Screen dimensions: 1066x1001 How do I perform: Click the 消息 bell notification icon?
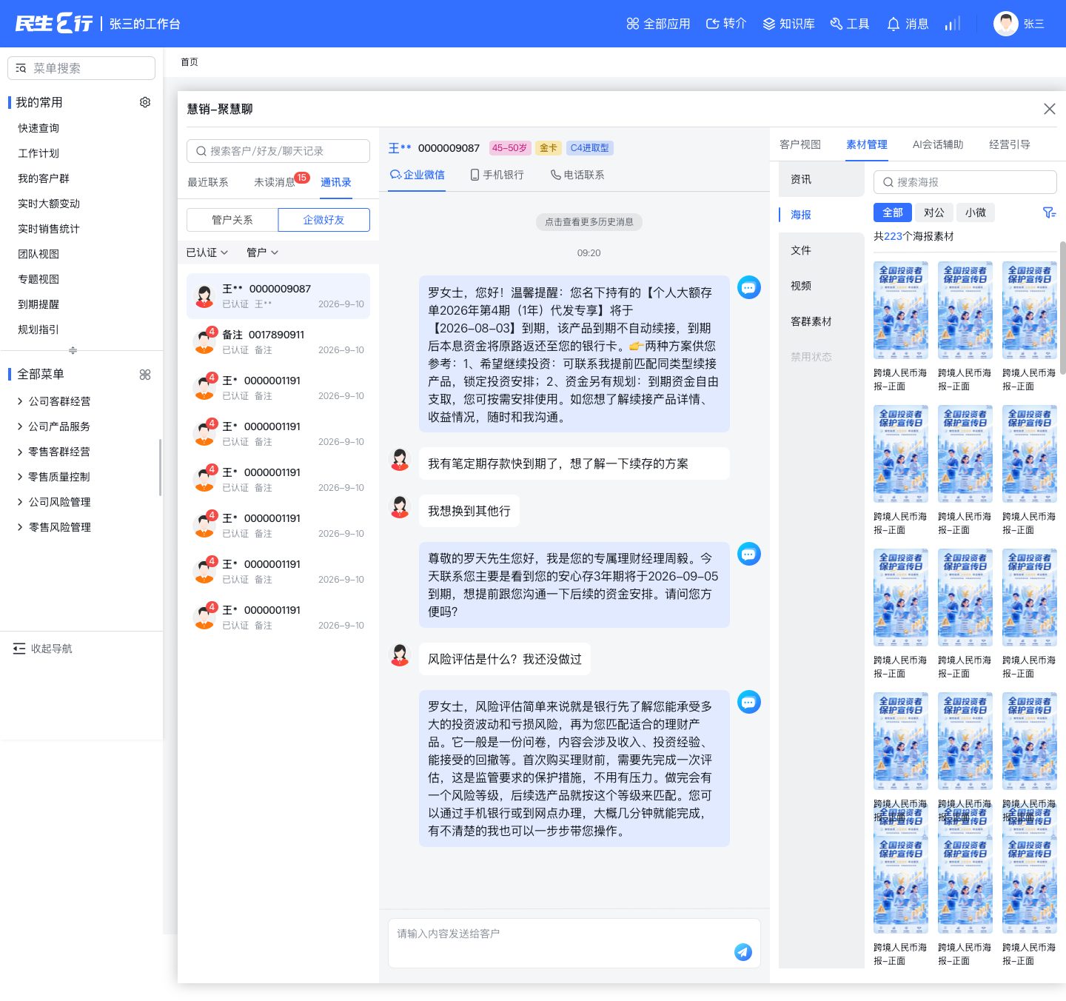[908, 24]
